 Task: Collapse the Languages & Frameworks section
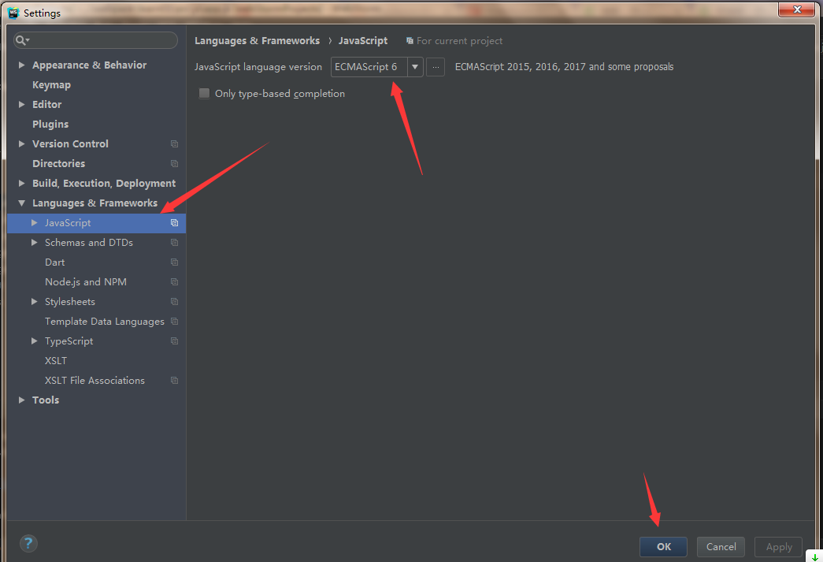(21, 203)
